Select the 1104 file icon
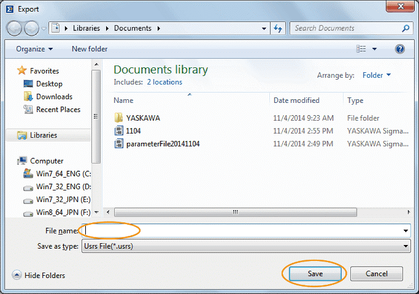The image size is (419, 294). pos(119,130)
